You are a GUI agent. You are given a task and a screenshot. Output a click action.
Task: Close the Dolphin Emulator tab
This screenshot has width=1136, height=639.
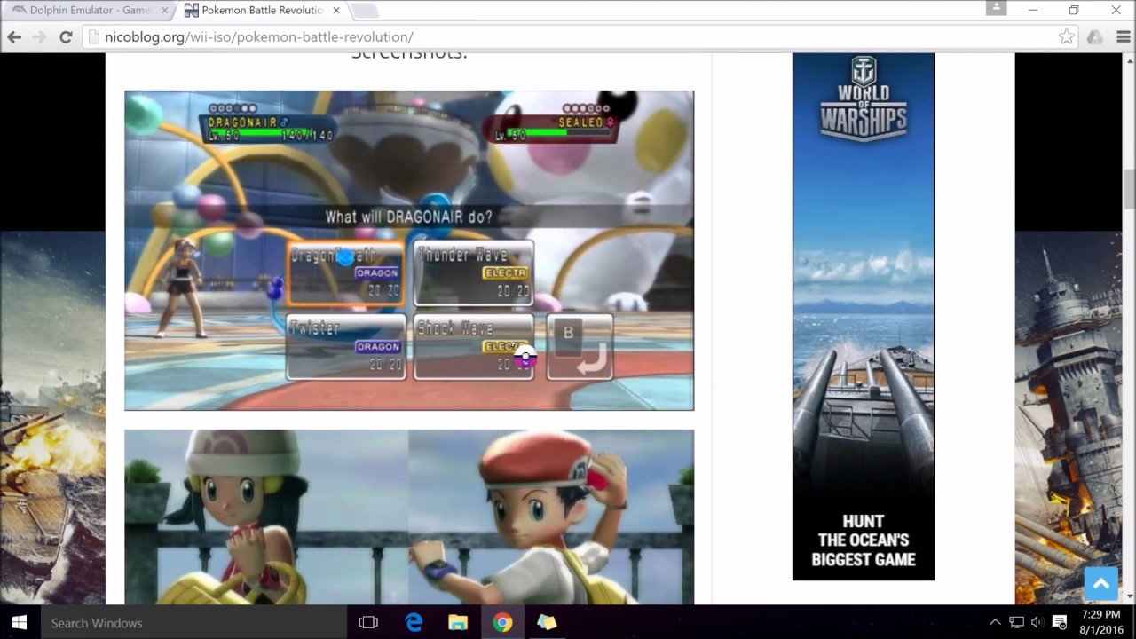163,11
